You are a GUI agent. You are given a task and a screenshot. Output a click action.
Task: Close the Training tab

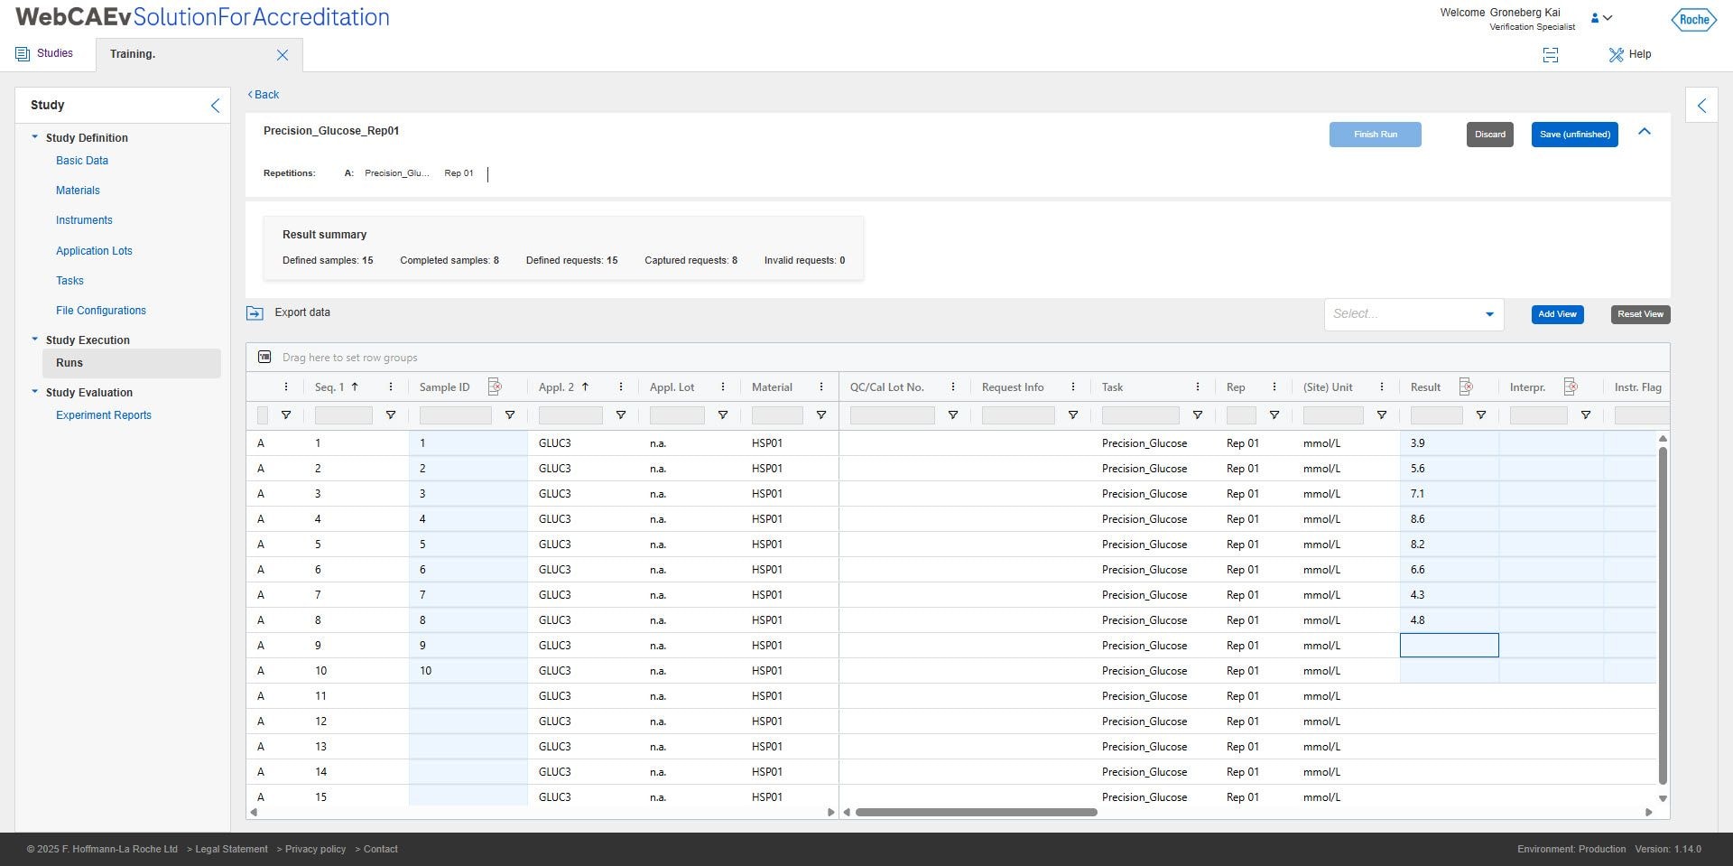coord(283,55)
